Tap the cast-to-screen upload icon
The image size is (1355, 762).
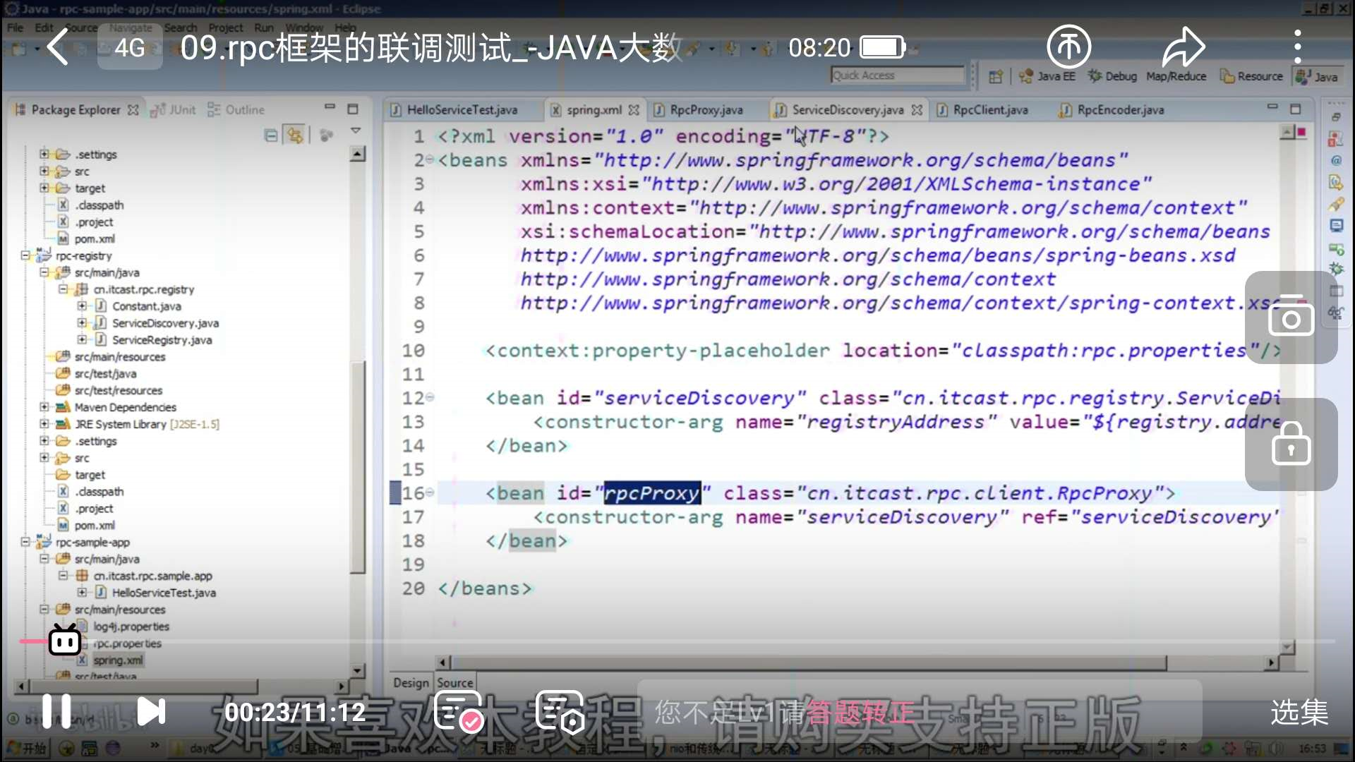(1068, 47)
